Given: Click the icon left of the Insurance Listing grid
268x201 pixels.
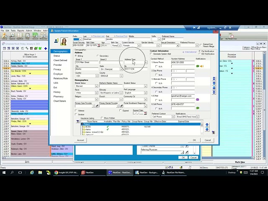Looking at the screenshot, I should (x=77, y=121).
